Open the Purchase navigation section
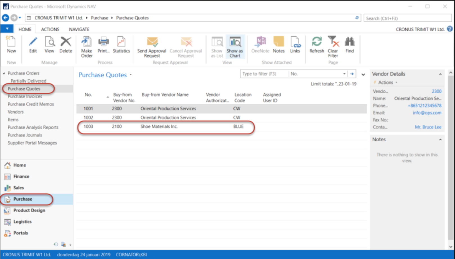 pyautogui.click(x=37, y=199)
